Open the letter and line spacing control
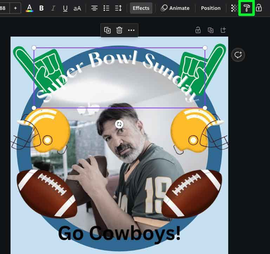This screenshot has height=254, width=270. 118,8
